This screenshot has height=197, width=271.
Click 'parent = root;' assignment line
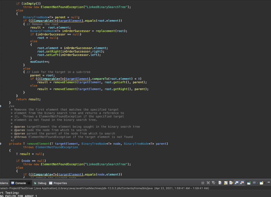pyautogui.click(x=43, y=75)
